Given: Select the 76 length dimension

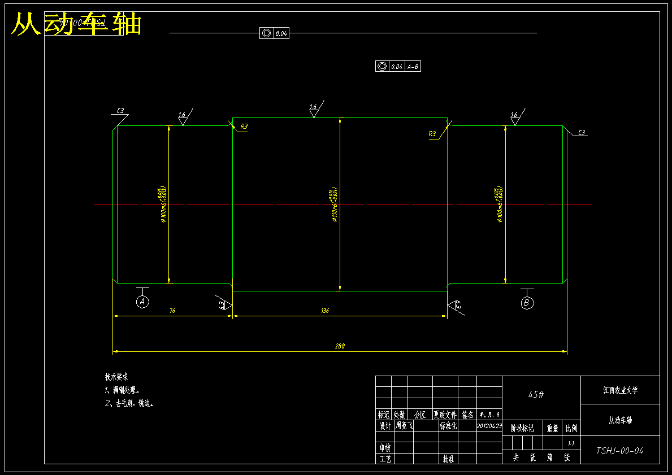Looking at the screenshot, I should [172, 311].
